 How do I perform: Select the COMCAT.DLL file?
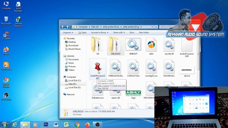pyautogui.click(x=133, y=68)
